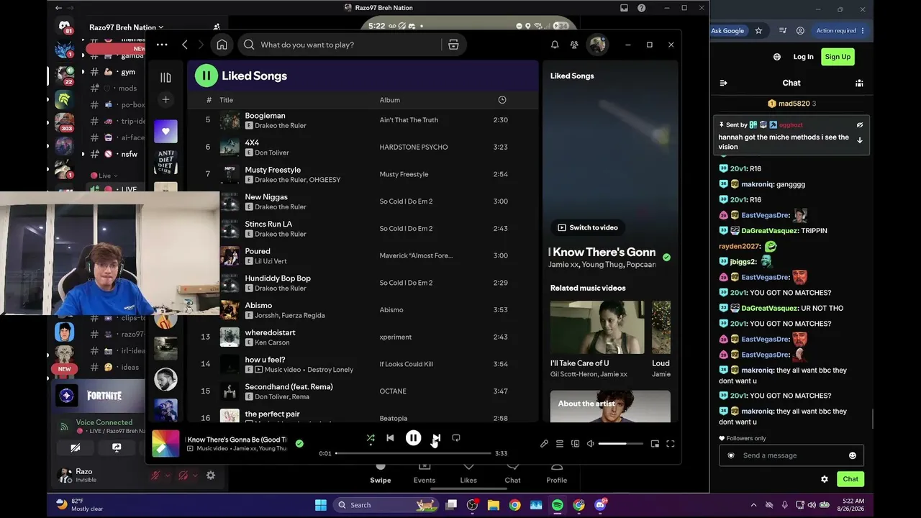Select the Musty Freestyle song title
Image resolution: width=921 pixels, height=518 pixels.
(x=273, y=170)
